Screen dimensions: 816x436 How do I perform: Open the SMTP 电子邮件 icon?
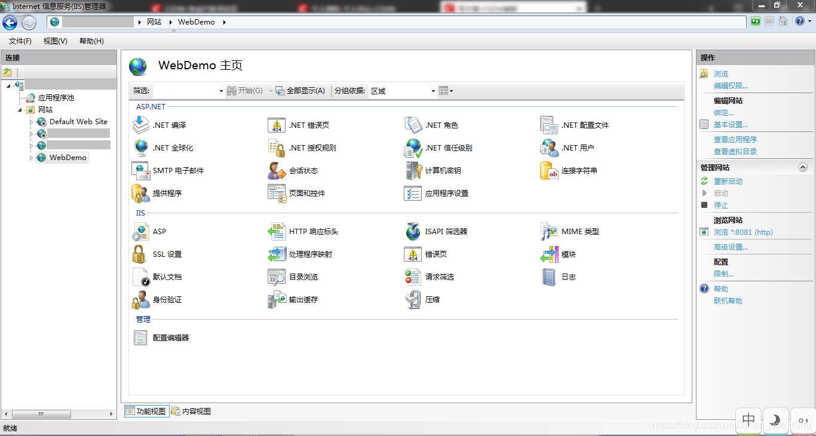(x=140, y=170)
